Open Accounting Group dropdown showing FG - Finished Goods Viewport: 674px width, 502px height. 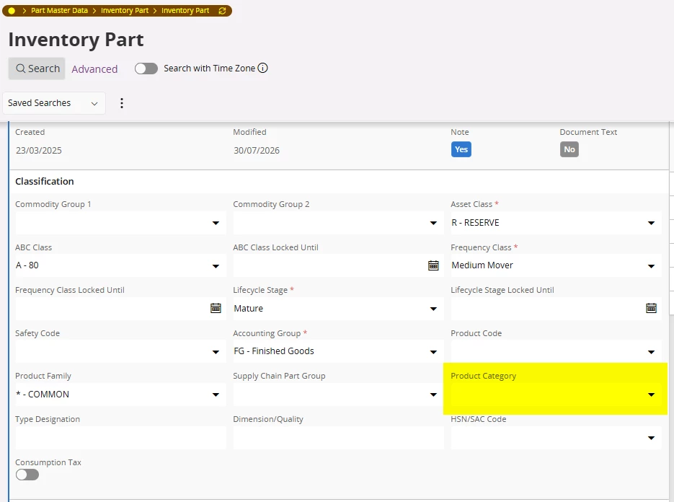coord(338,351)
